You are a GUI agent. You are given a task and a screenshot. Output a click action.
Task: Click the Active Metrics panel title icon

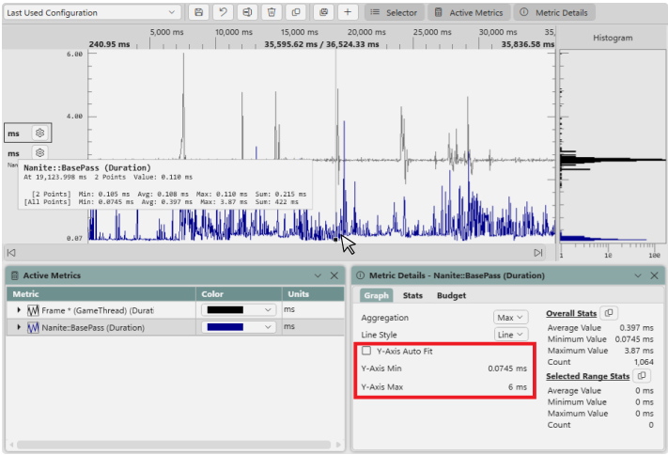pos(14,275)
